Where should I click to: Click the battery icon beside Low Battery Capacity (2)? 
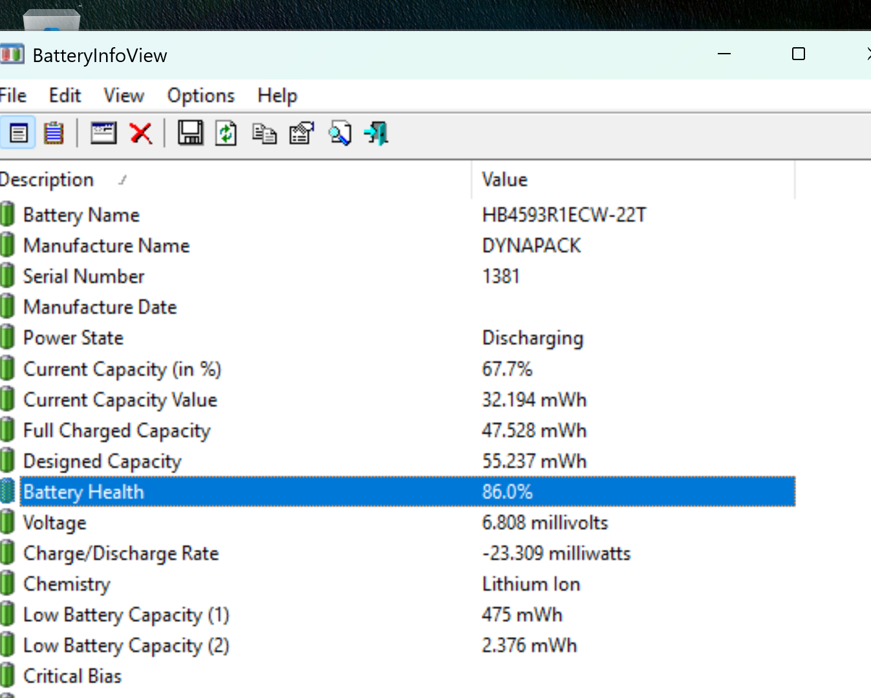pos(7,645)
